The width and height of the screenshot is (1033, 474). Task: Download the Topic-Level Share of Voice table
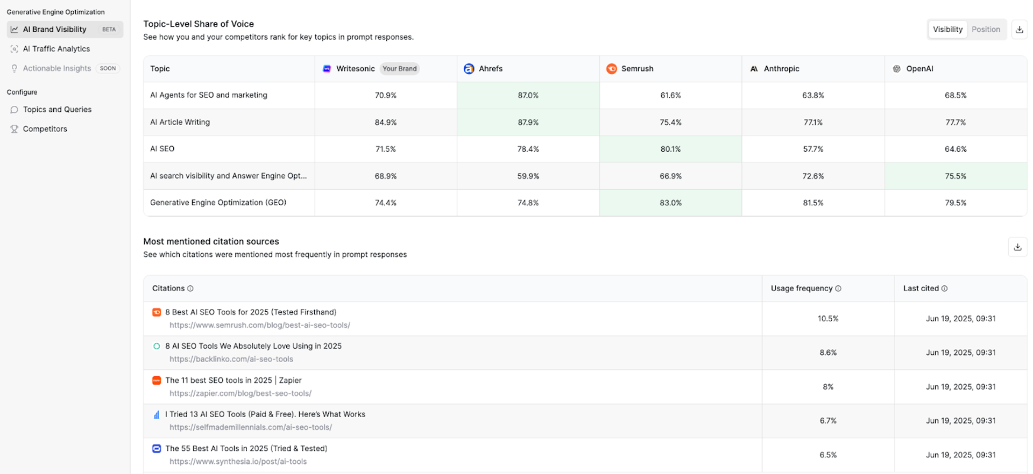click(x=1019, y=30)
